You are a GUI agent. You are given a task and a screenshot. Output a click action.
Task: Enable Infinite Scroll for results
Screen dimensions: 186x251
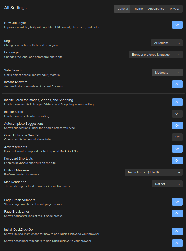pyautogui.click(x=177, y=114)
